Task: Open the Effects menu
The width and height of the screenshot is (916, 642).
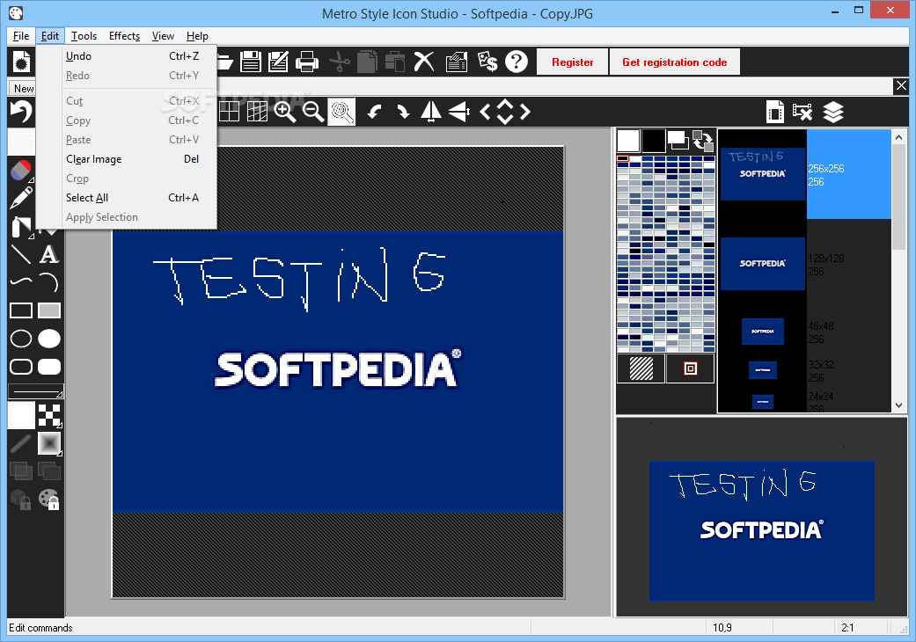Action: coord(124,36)
